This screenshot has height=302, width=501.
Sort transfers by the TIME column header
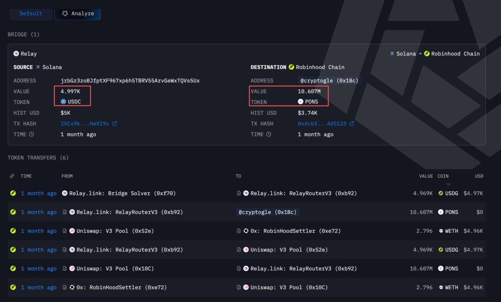click(x=26, y=176)
